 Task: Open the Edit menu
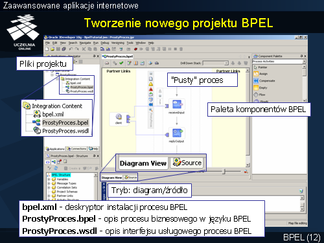click(55, 43)
